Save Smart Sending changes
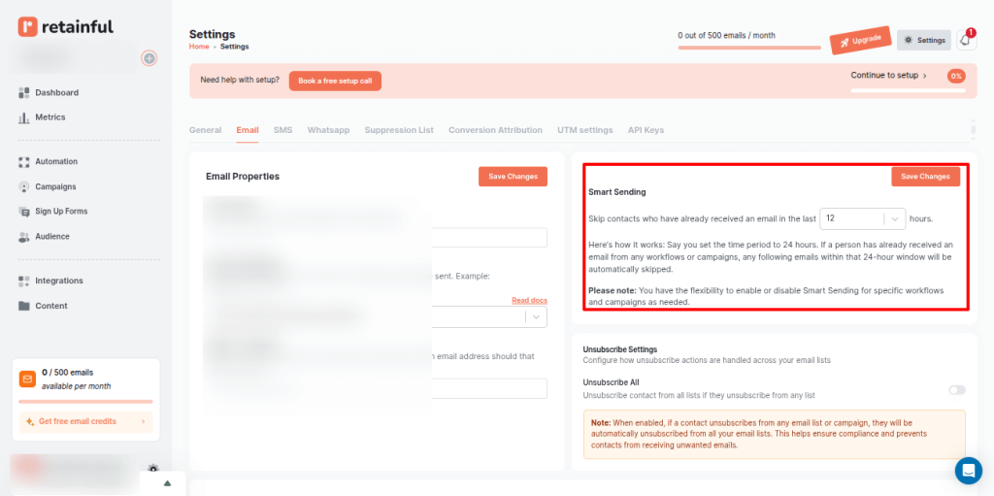Screen dimensions: 994x496 pos(925,177)
